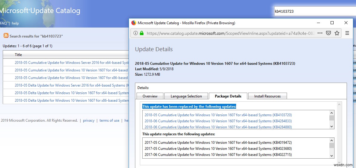356x168 pixels.
Task: Select the KB4019472 entry in replaces list
Action: (x=218, y=143)
